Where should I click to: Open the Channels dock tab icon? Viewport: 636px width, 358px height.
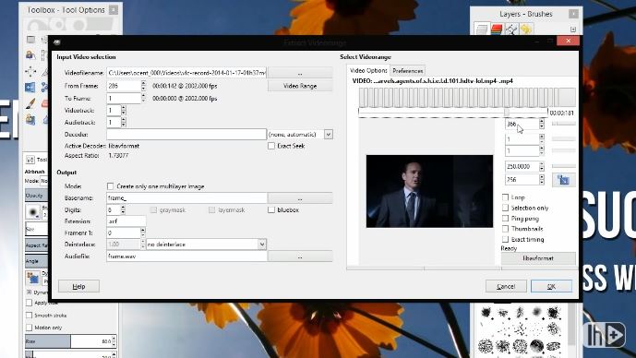click(x=497, y=30)
